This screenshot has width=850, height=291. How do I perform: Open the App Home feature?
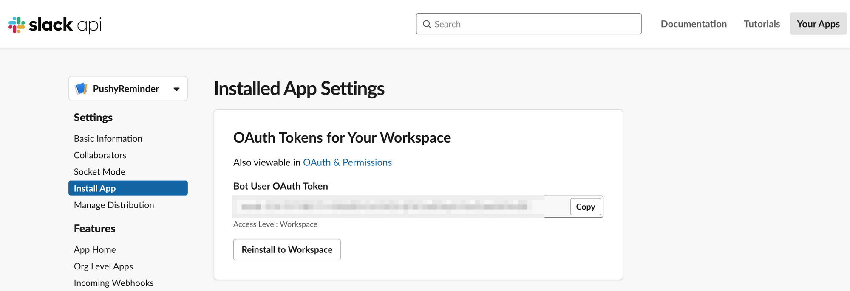[95, 250]
